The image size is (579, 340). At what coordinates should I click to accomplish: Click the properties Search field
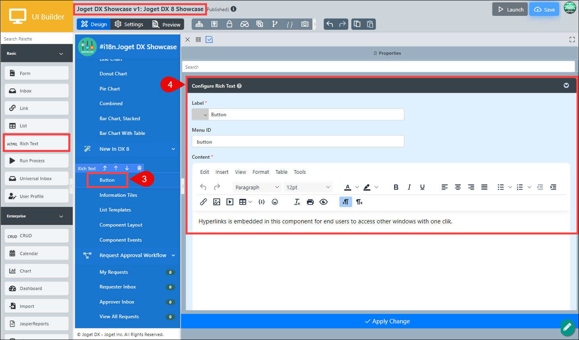pos(378,67)
